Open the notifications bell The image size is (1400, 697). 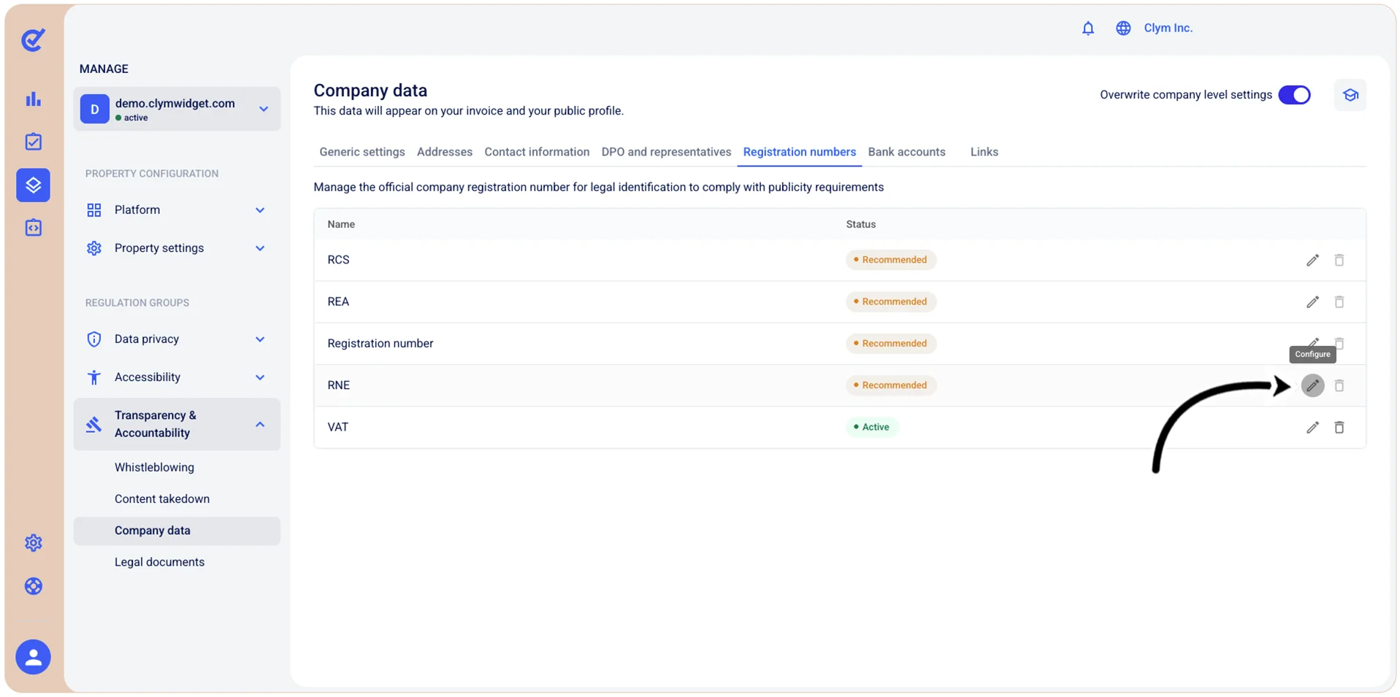click(1087, 28)
